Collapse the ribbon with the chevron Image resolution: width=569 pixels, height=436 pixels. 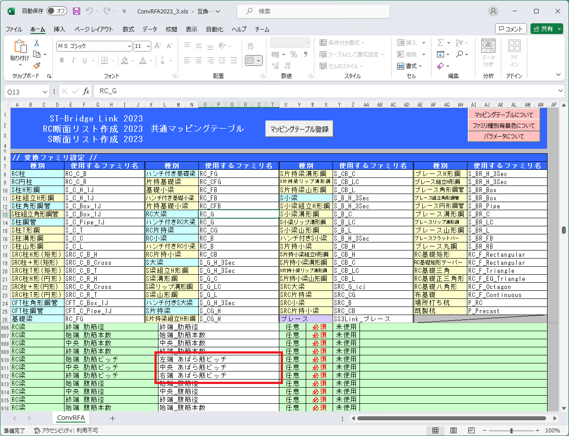[558, 75]
